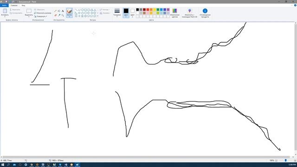Pick the Right triangle shape
Image resolution: width=297 pixels, height=167 pixels.
tap(76, 13)
